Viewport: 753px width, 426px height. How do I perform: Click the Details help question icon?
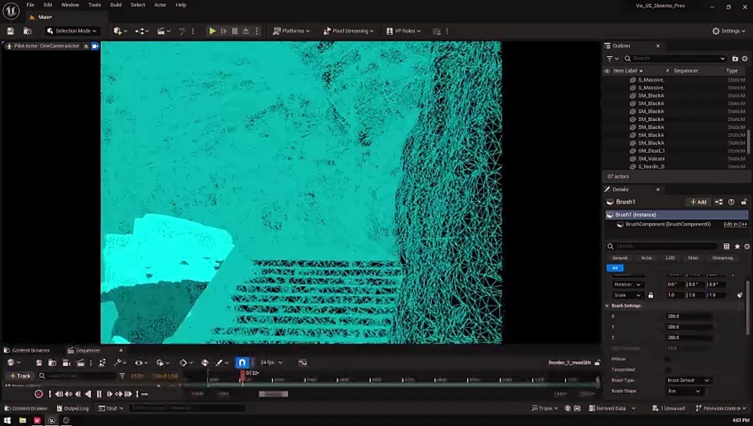pos(732,202)
